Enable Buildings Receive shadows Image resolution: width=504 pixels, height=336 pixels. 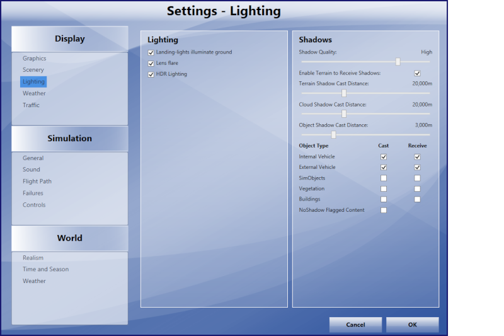[417, 199]
